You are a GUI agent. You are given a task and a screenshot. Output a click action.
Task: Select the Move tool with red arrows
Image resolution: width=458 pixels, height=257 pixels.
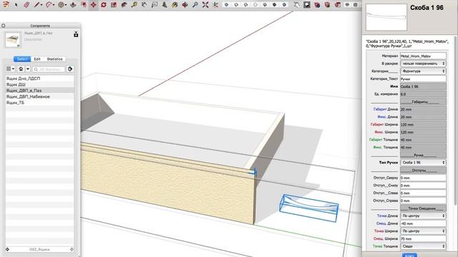(x=94, y=5)
